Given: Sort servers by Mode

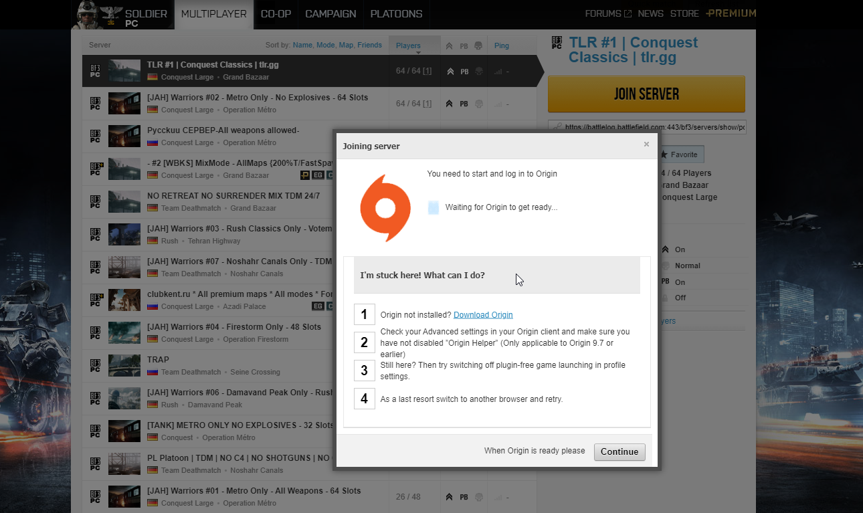Looking at the screenshot, I should [x=326, y=45].
